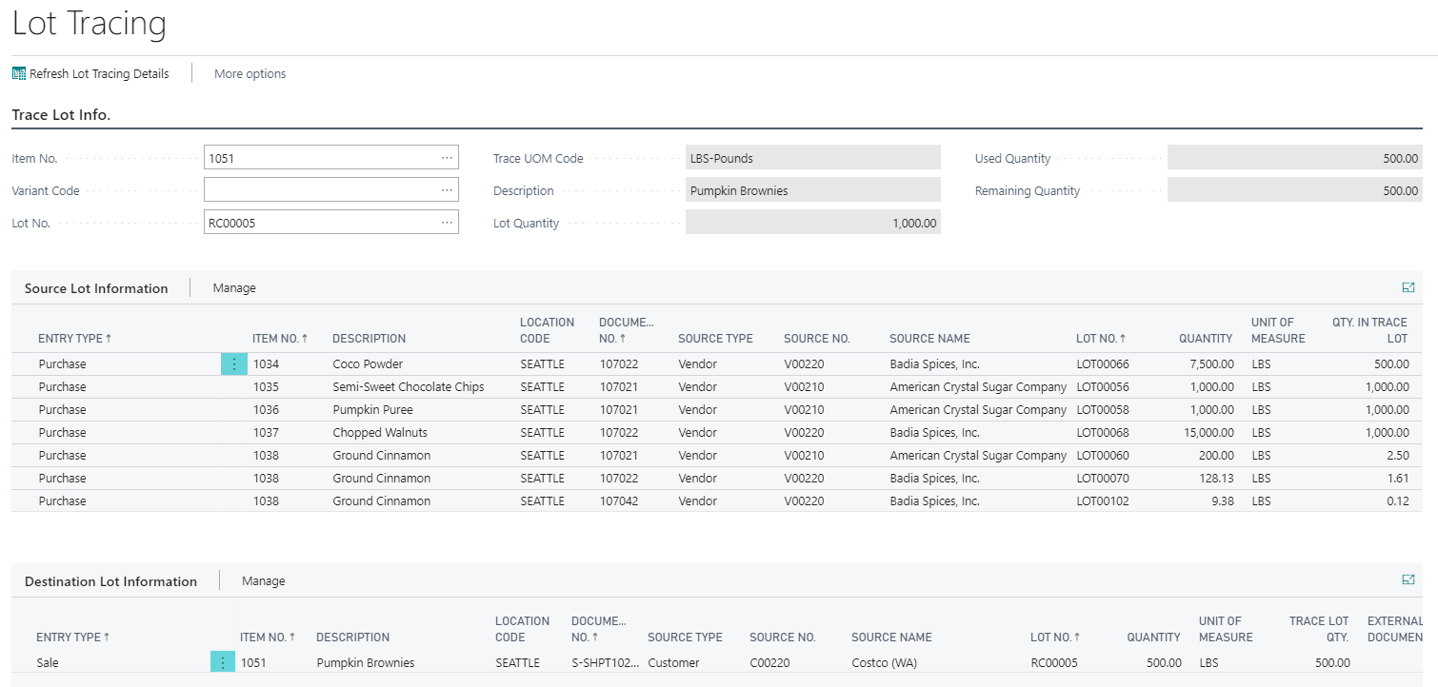
Task: Sort destination table by Entry Type column
Action: point(73,637)
